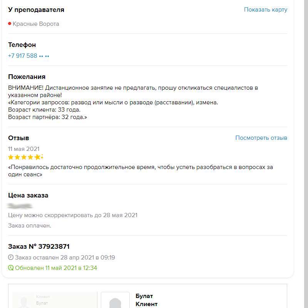Screen dimensions: 308x308
Task: Click the red Красные Ворота metro marker icon
Action: (10, 23)
